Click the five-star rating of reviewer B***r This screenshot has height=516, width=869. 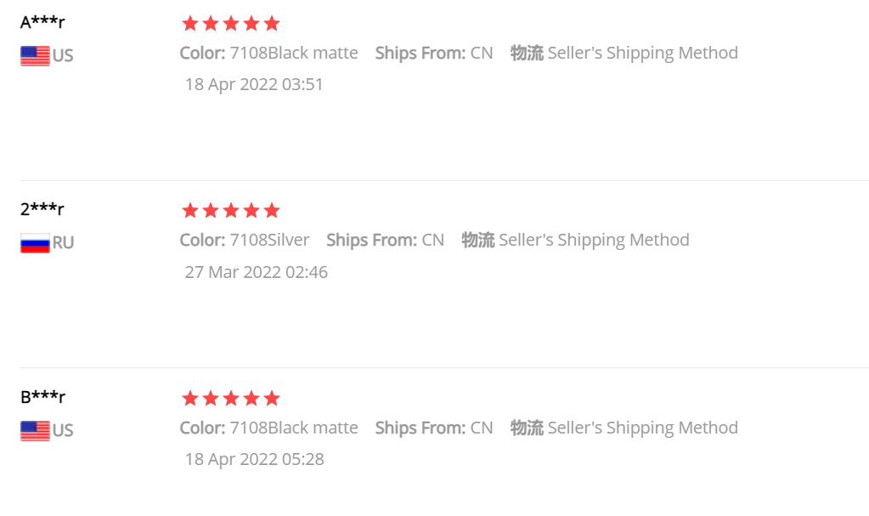[230, 399]
